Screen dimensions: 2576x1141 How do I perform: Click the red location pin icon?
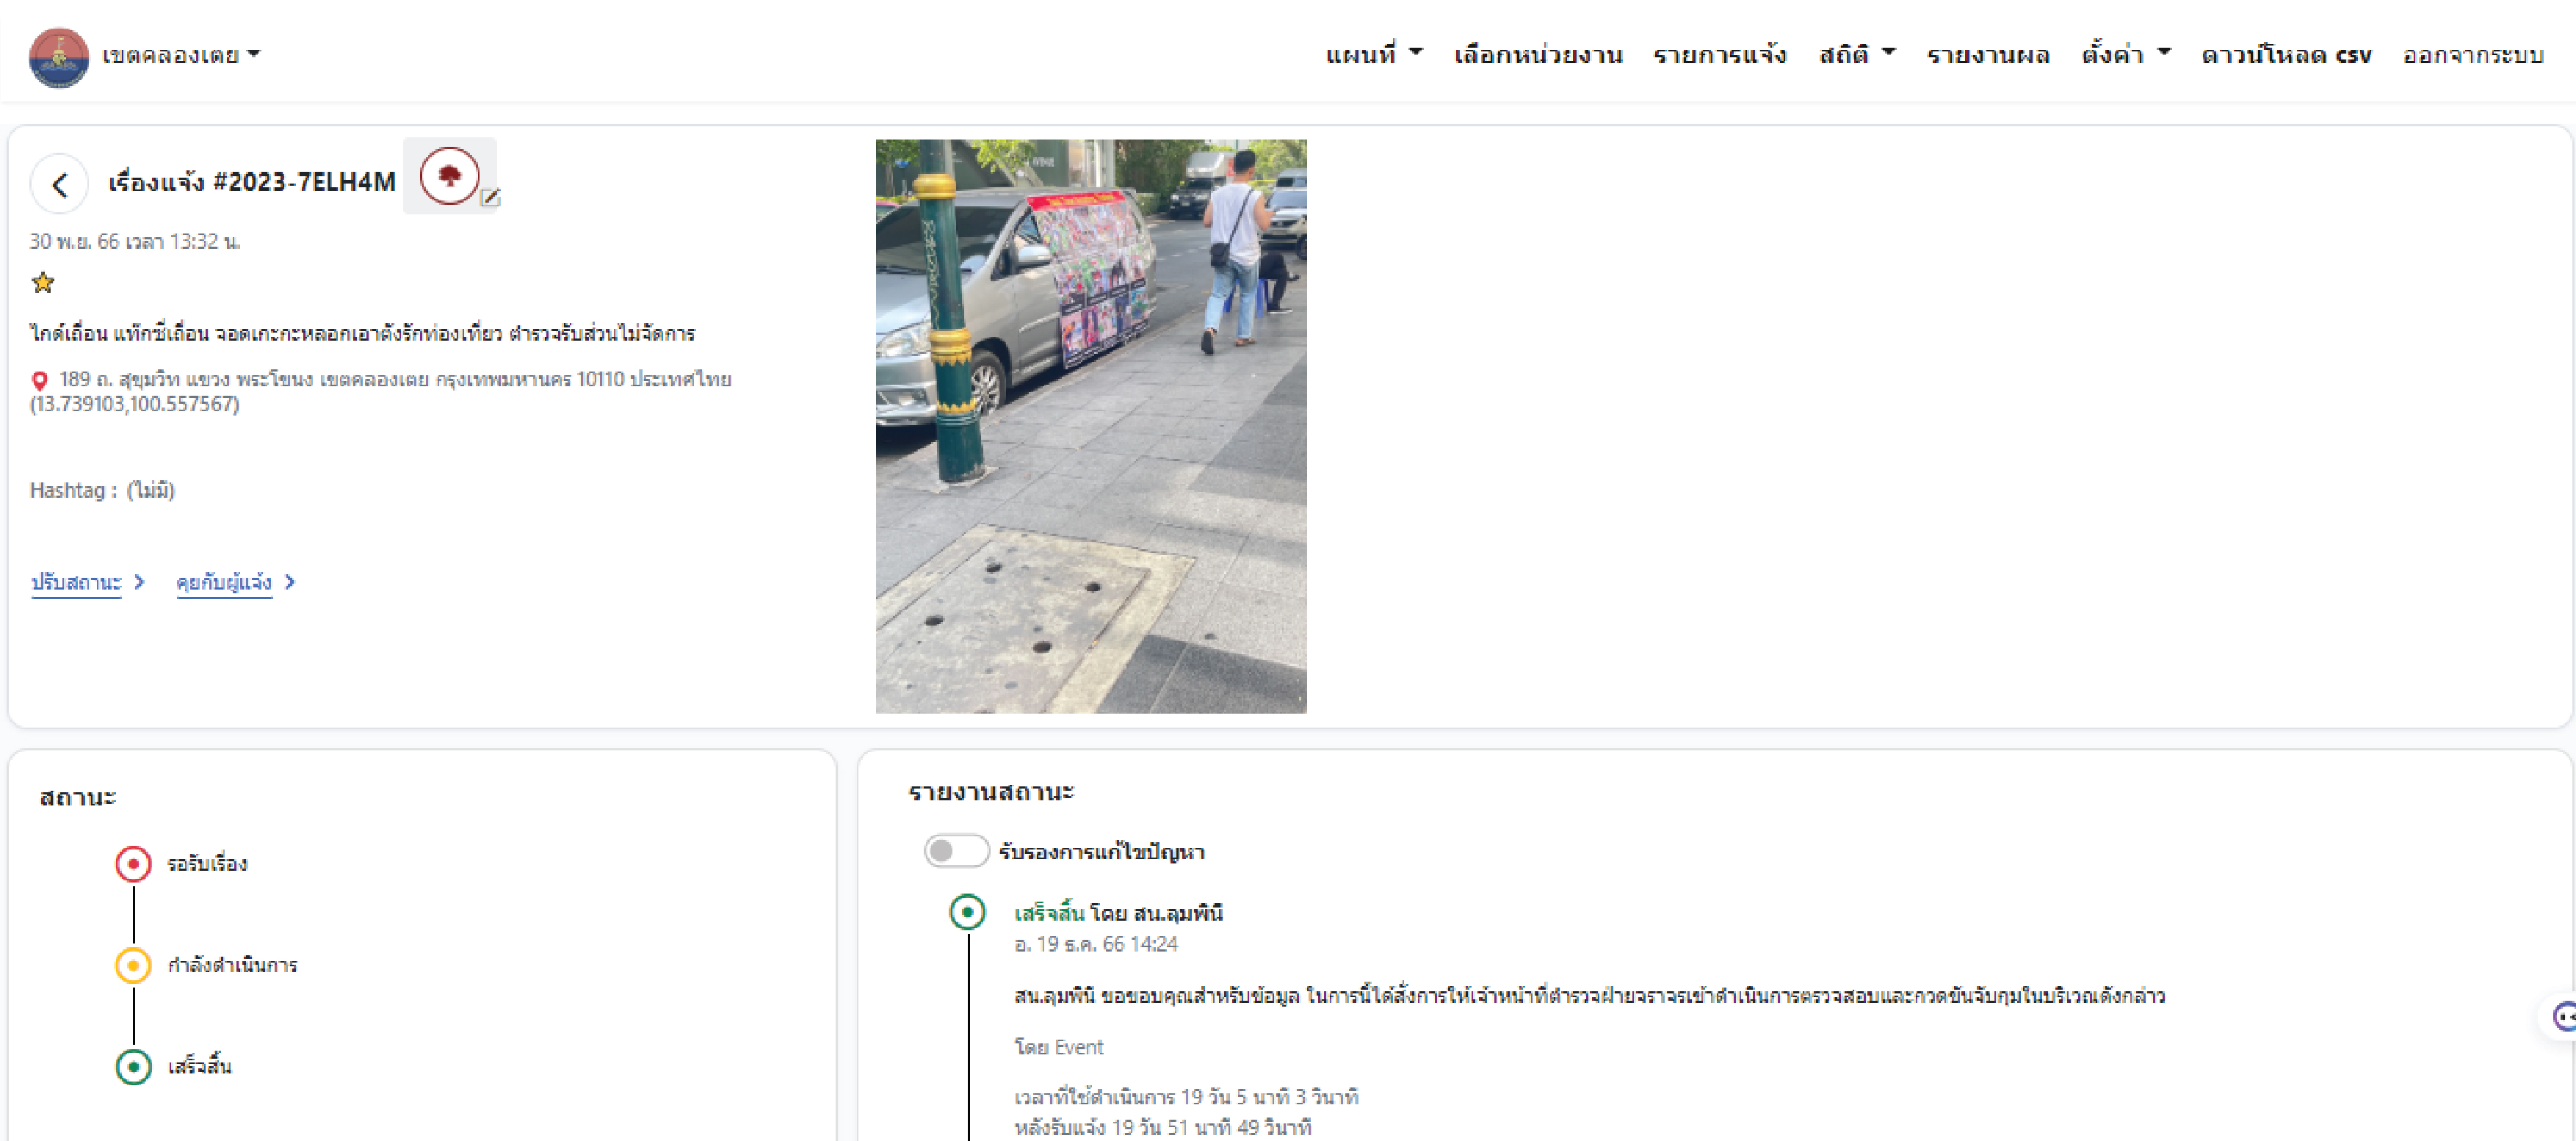point(40,381)
